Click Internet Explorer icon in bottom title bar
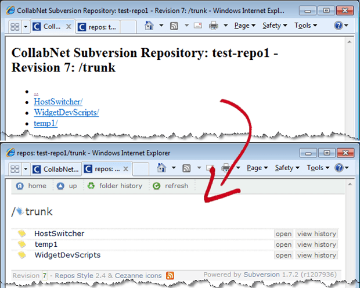The width and height of the screenshot is (360, 288). [10, 153]
